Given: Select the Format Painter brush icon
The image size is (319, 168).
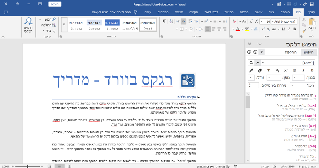Looking at the screenshot, I should pyautogui.click(x=304, y=31).
